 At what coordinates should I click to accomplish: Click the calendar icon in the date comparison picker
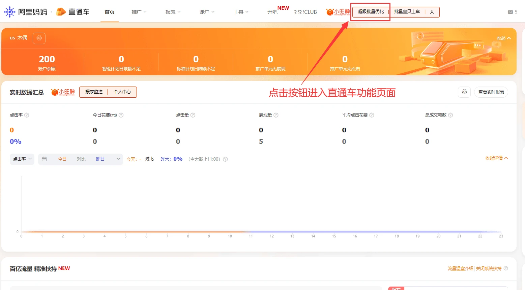click(44, 159)
